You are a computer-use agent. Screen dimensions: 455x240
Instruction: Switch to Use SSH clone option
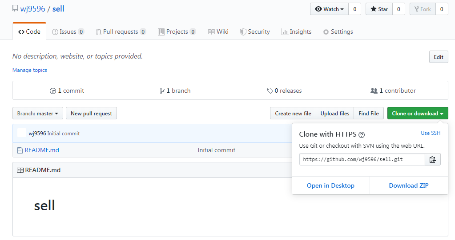431,133
